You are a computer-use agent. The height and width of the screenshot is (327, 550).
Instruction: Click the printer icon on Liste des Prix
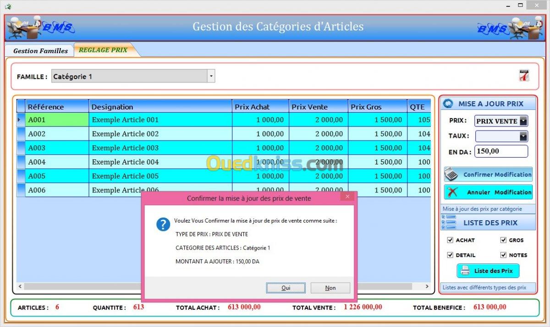tap(465, 271)
